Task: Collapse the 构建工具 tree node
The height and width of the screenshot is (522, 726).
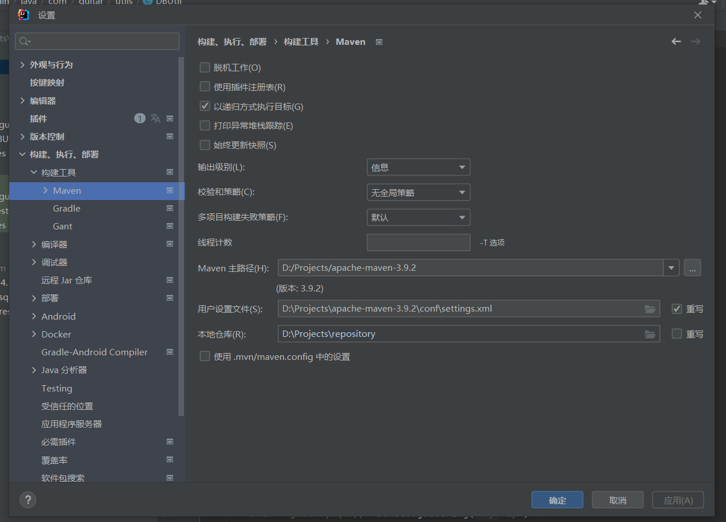Action: [34, 172]
